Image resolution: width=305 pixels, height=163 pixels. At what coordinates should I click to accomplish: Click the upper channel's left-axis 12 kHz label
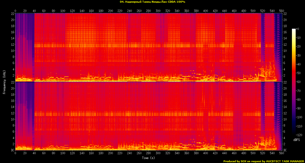(x=13, y=44)
